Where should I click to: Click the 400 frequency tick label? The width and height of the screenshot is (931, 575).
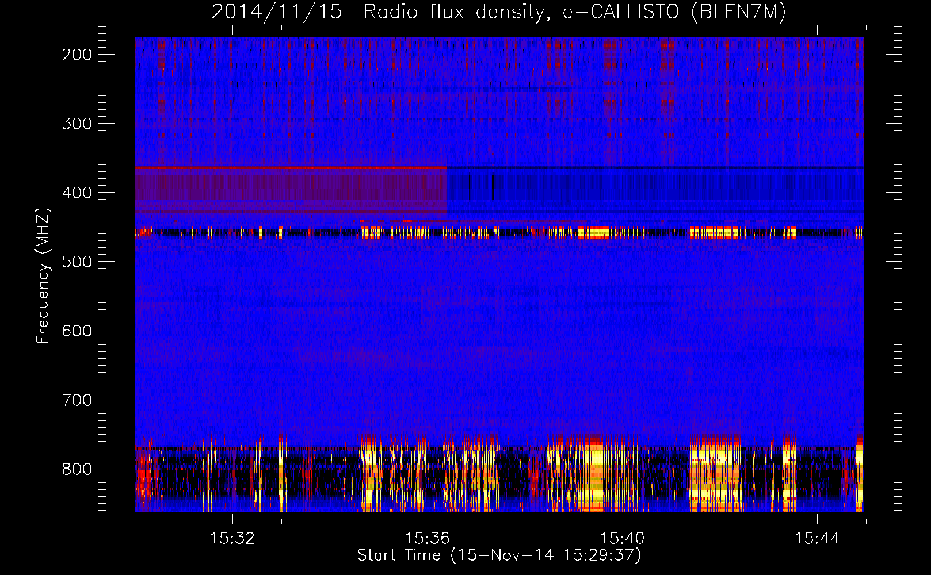pyautogui.click(x=77, y=193)
